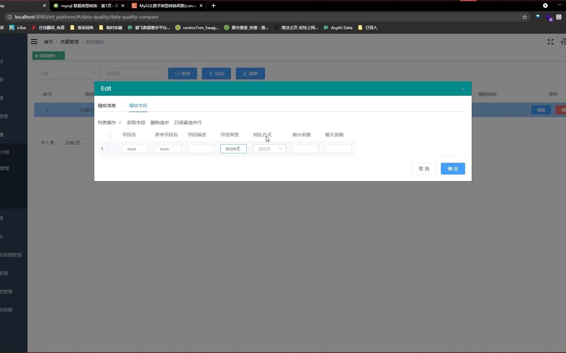Viewport: 566px width, 353px height.
Task: Open the 对比方式 dropdown in row 1
Action: pos(270,149)
